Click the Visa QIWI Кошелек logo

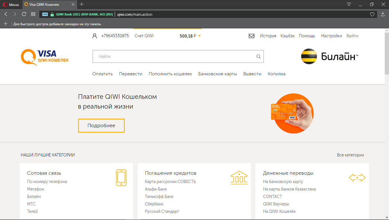[x=45, y=57]
